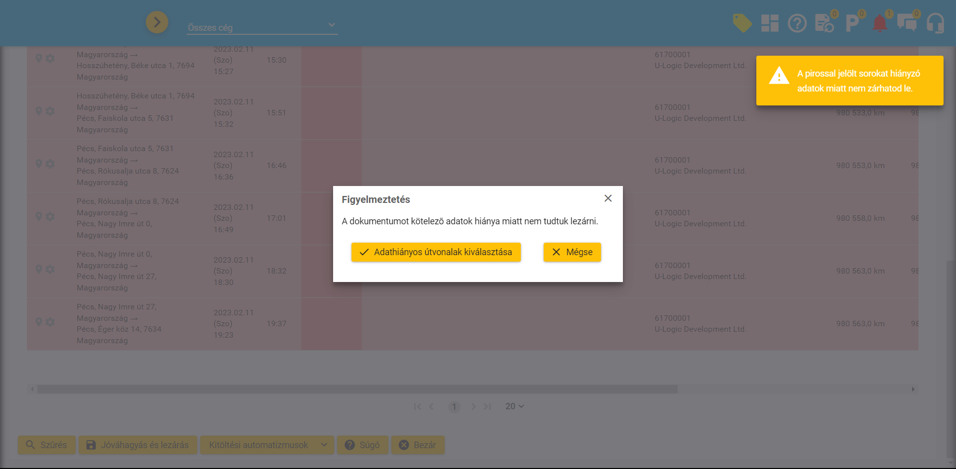Screen dimensions: 956x469
Task: Click the yellow arrow expand sidebar button
Action: [x=157, y=22]
